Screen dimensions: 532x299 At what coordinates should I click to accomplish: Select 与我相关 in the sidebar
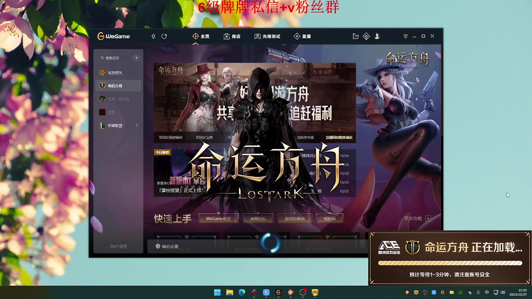coord(118,73)
